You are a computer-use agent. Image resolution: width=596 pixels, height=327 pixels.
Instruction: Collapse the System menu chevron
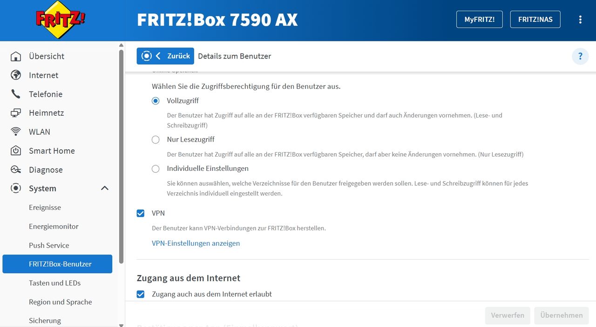[105, 188]
